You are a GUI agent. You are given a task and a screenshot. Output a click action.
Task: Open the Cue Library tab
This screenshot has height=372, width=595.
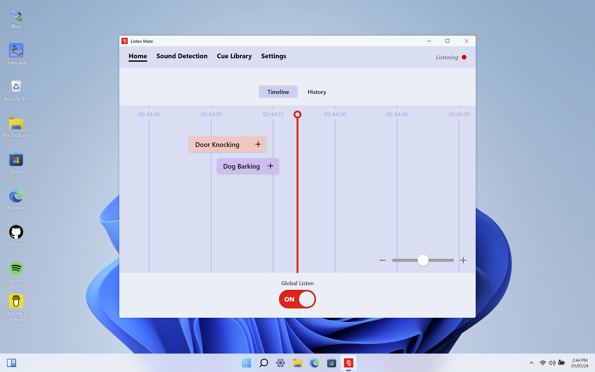(234, 56)
